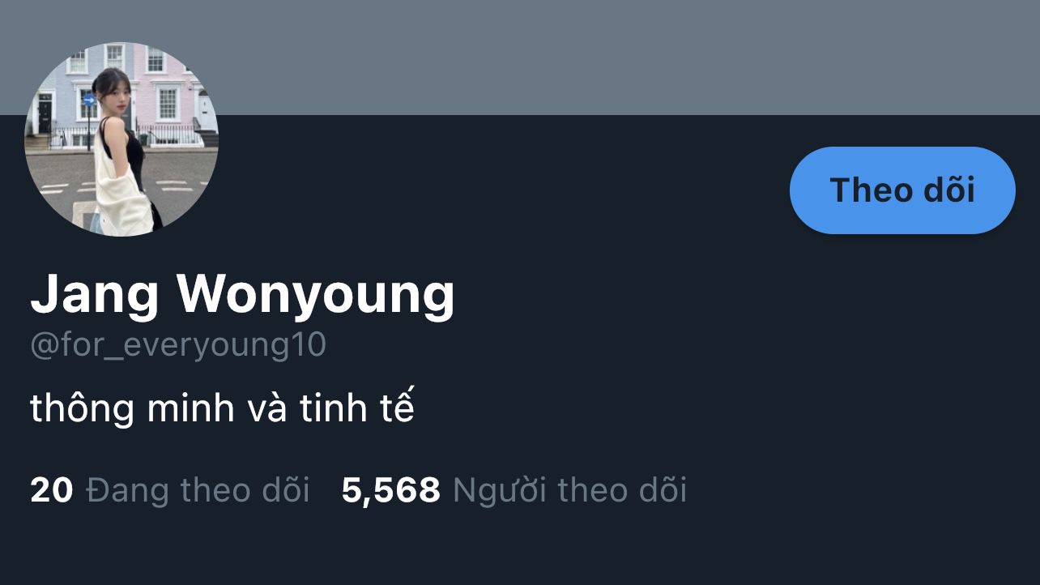1040x585 pixels.
Task: Click the word Jang in the name
Action: click(x=95, y=297)
